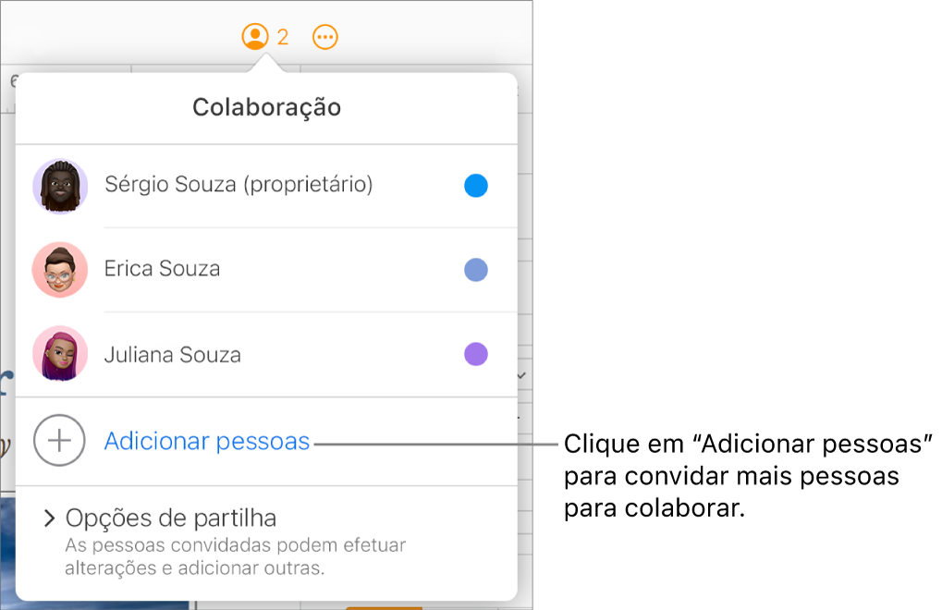Click the Adicionar pessoas link

click(x=206, y=441)
